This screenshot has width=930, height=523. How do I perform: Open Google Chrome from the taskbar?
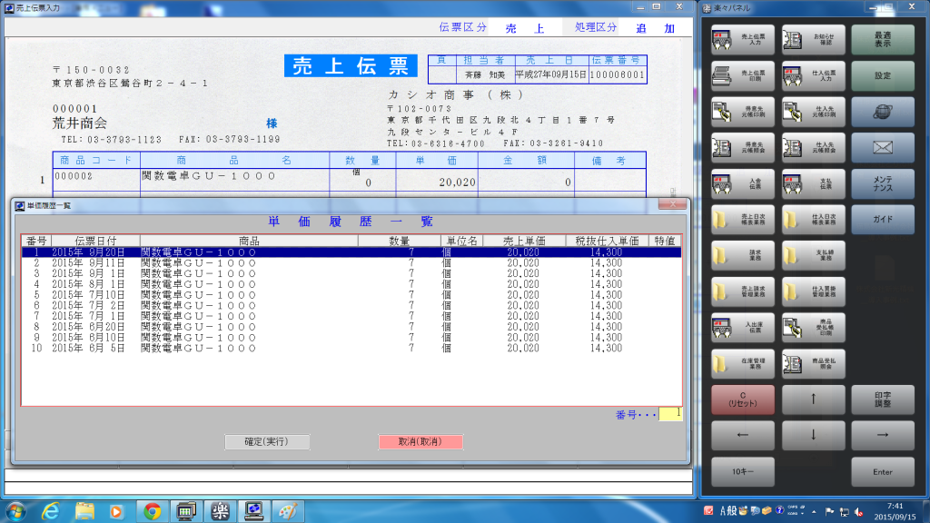[x=153, y=511]
